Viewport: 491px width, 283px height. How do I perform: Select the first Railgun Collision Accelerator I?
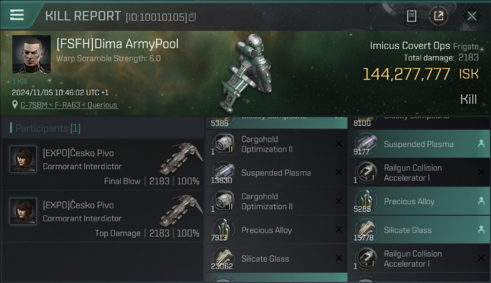[x=419, y=173]
